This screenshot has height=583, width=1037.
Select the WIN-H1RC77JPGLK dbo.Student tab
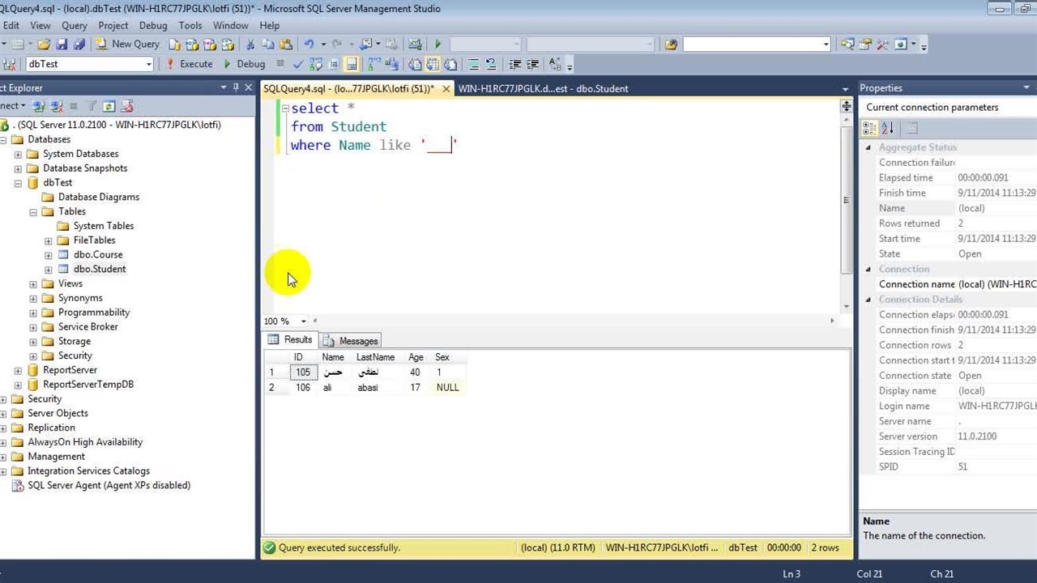[544, 88]
